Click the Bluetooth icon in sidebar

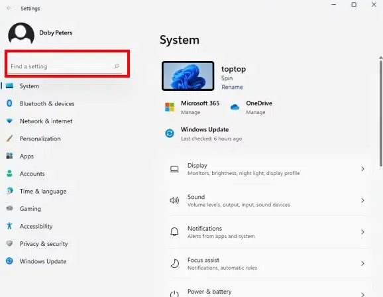coord(9,103)
